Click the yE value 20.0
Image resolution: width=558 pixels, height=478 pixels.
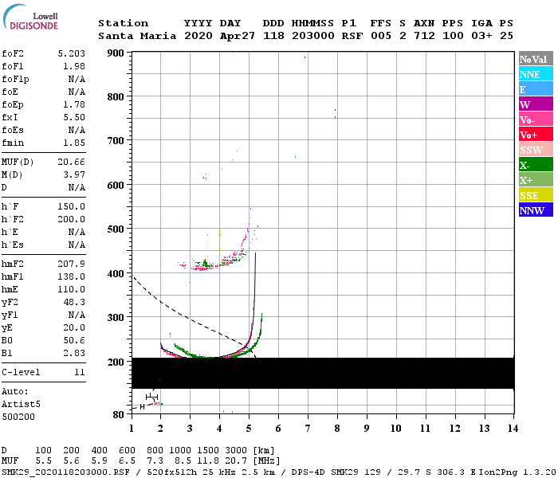(x=74, y=328)
